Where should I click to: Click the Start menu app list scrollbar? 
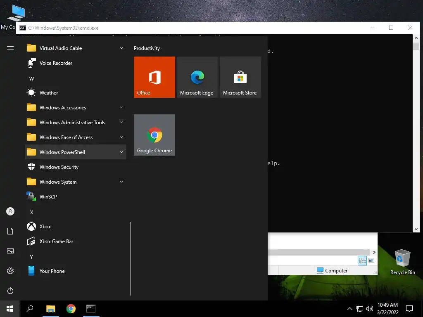[x=131, y=258]
